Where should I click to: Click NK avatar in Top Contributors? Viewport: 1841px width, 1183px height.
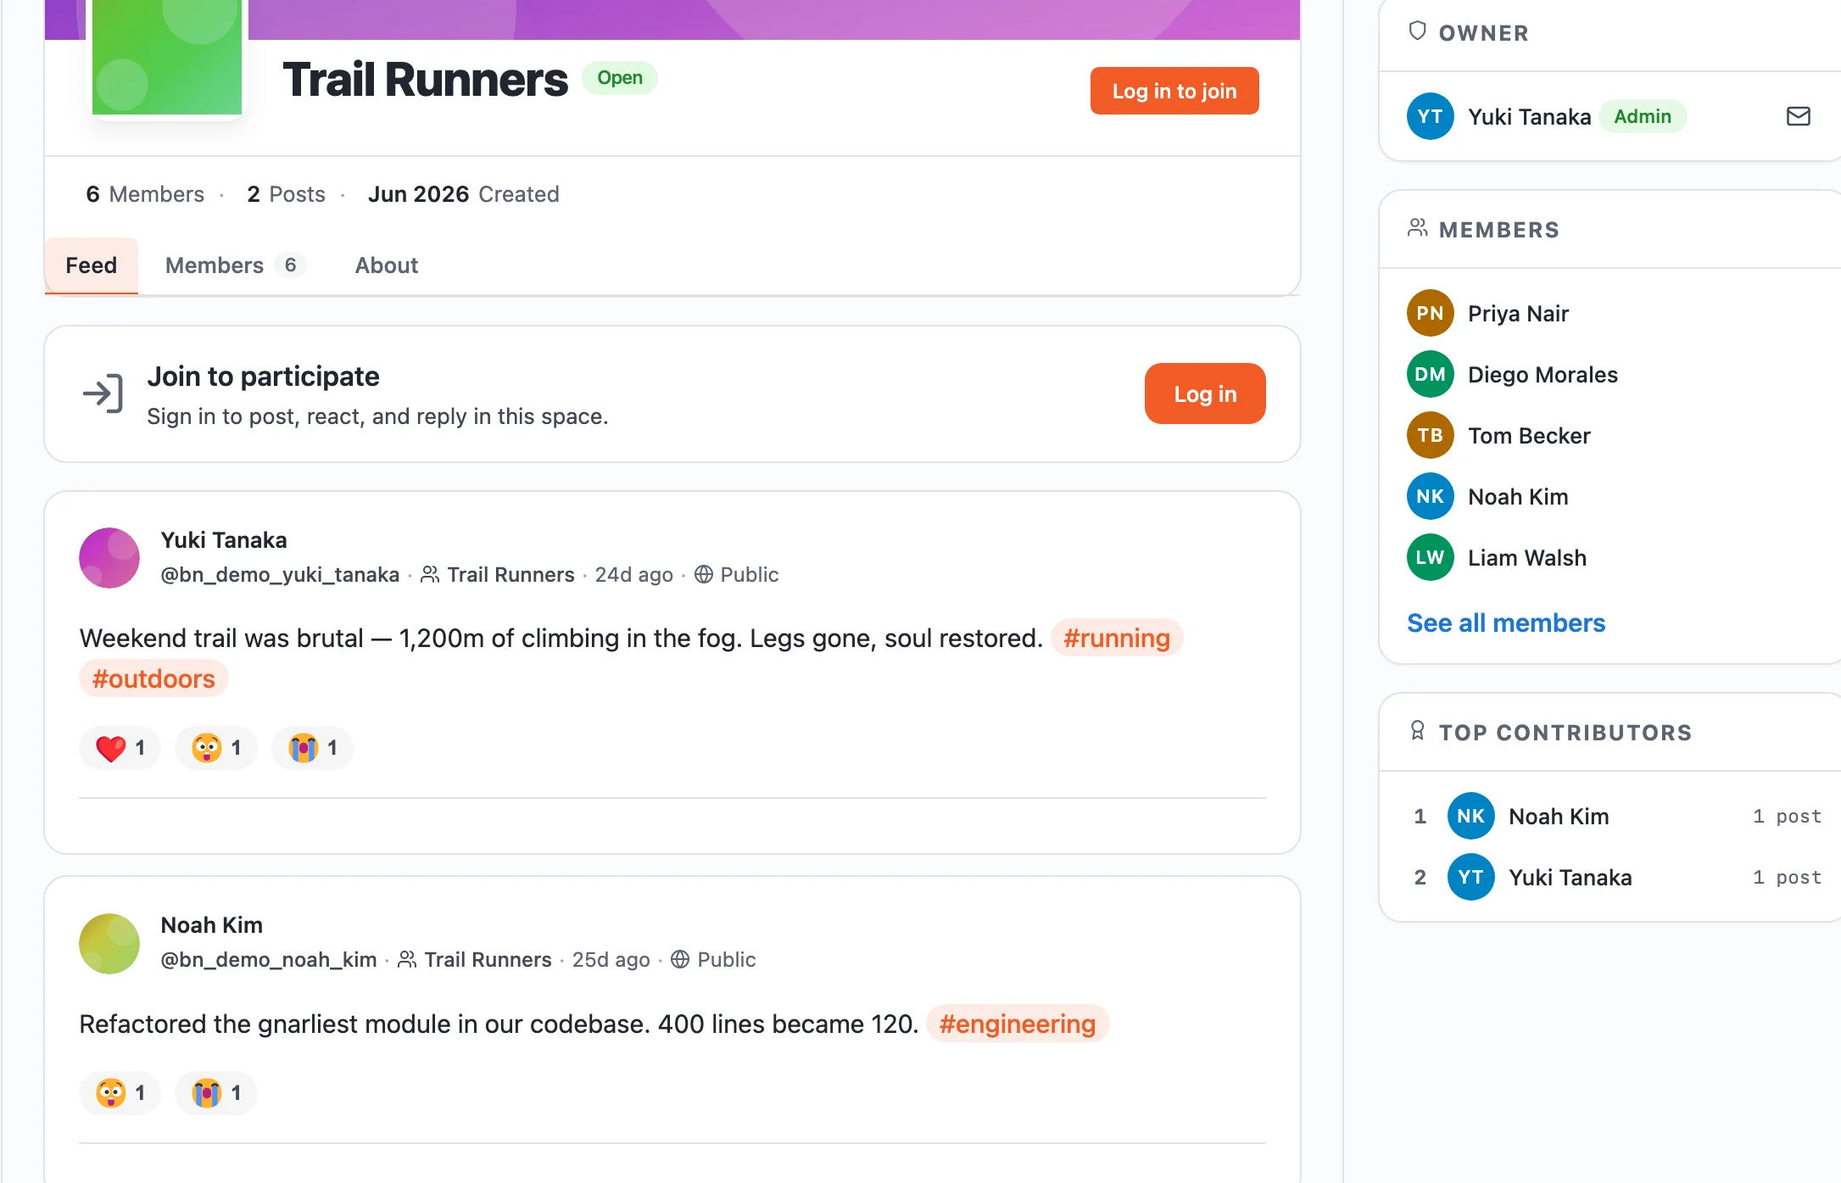point(1470,816)
